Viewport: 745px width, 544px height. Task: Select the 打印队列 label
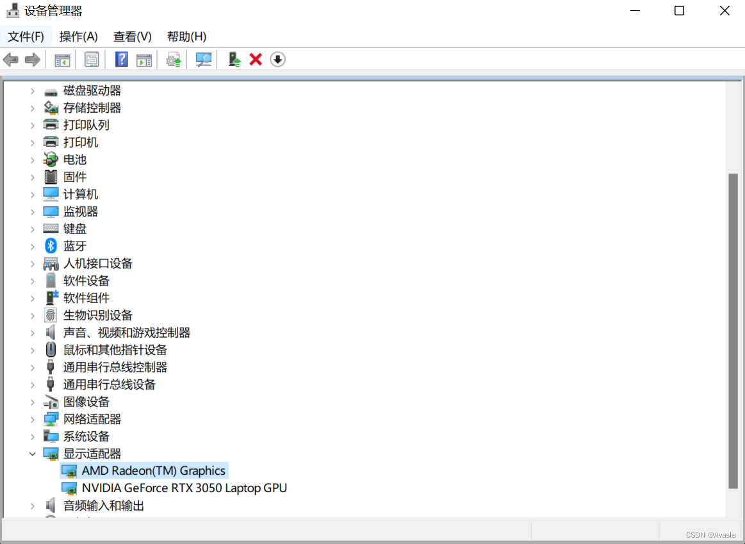click(86, 125)
